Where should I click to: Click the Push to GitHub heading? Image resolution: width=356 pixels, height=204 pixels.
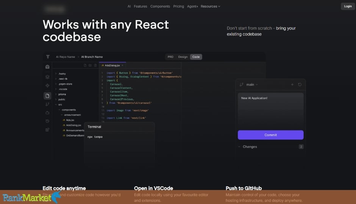tap(244, 188)
